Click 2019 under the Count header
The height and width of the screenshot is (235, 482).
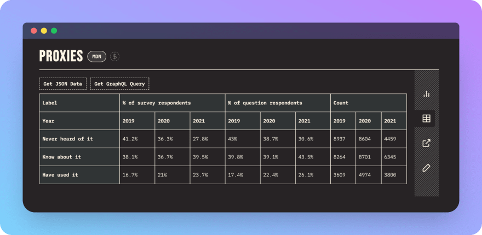(x=343, y=121)
